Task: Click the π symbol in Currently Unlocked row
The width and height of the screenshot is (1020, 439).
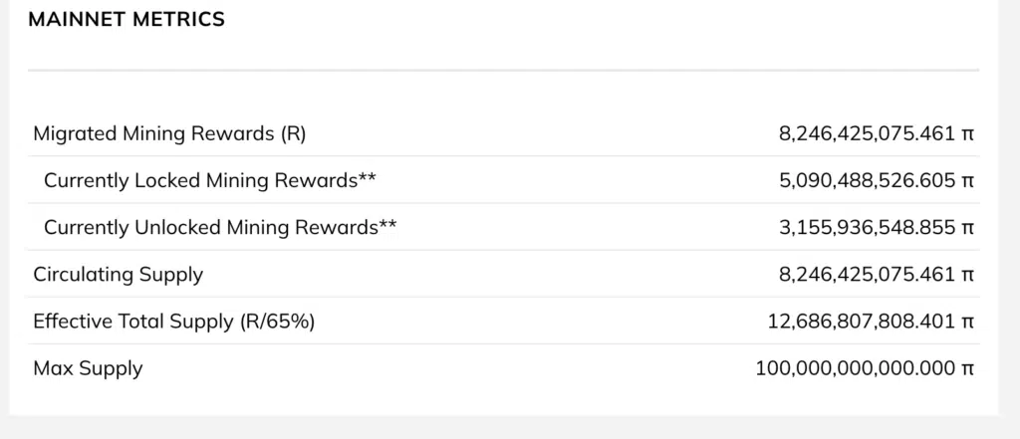Action: [967, 228]
